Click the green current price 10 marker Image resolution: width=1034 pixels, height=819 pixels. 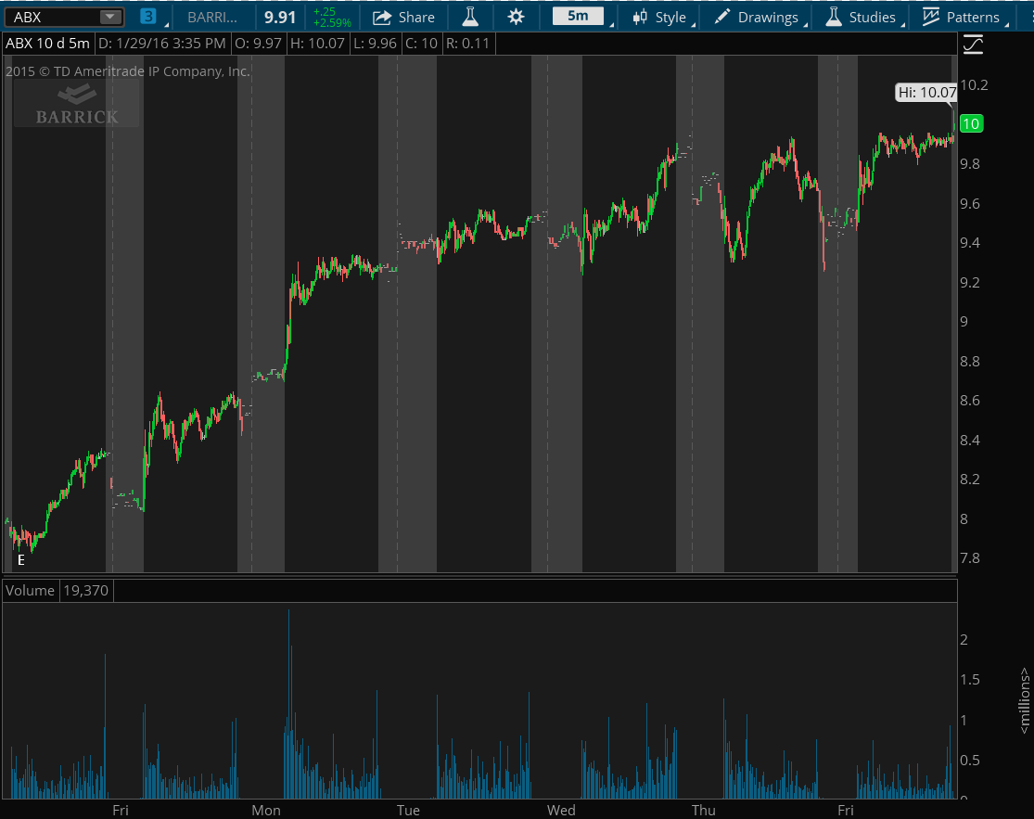pyautogui.click(x=972, y=123)
